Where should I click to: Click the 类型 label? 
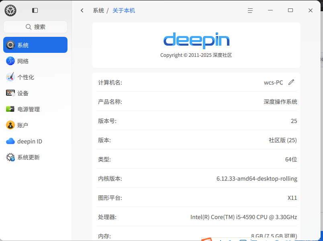pyautogui.click(x=104, y=159)
